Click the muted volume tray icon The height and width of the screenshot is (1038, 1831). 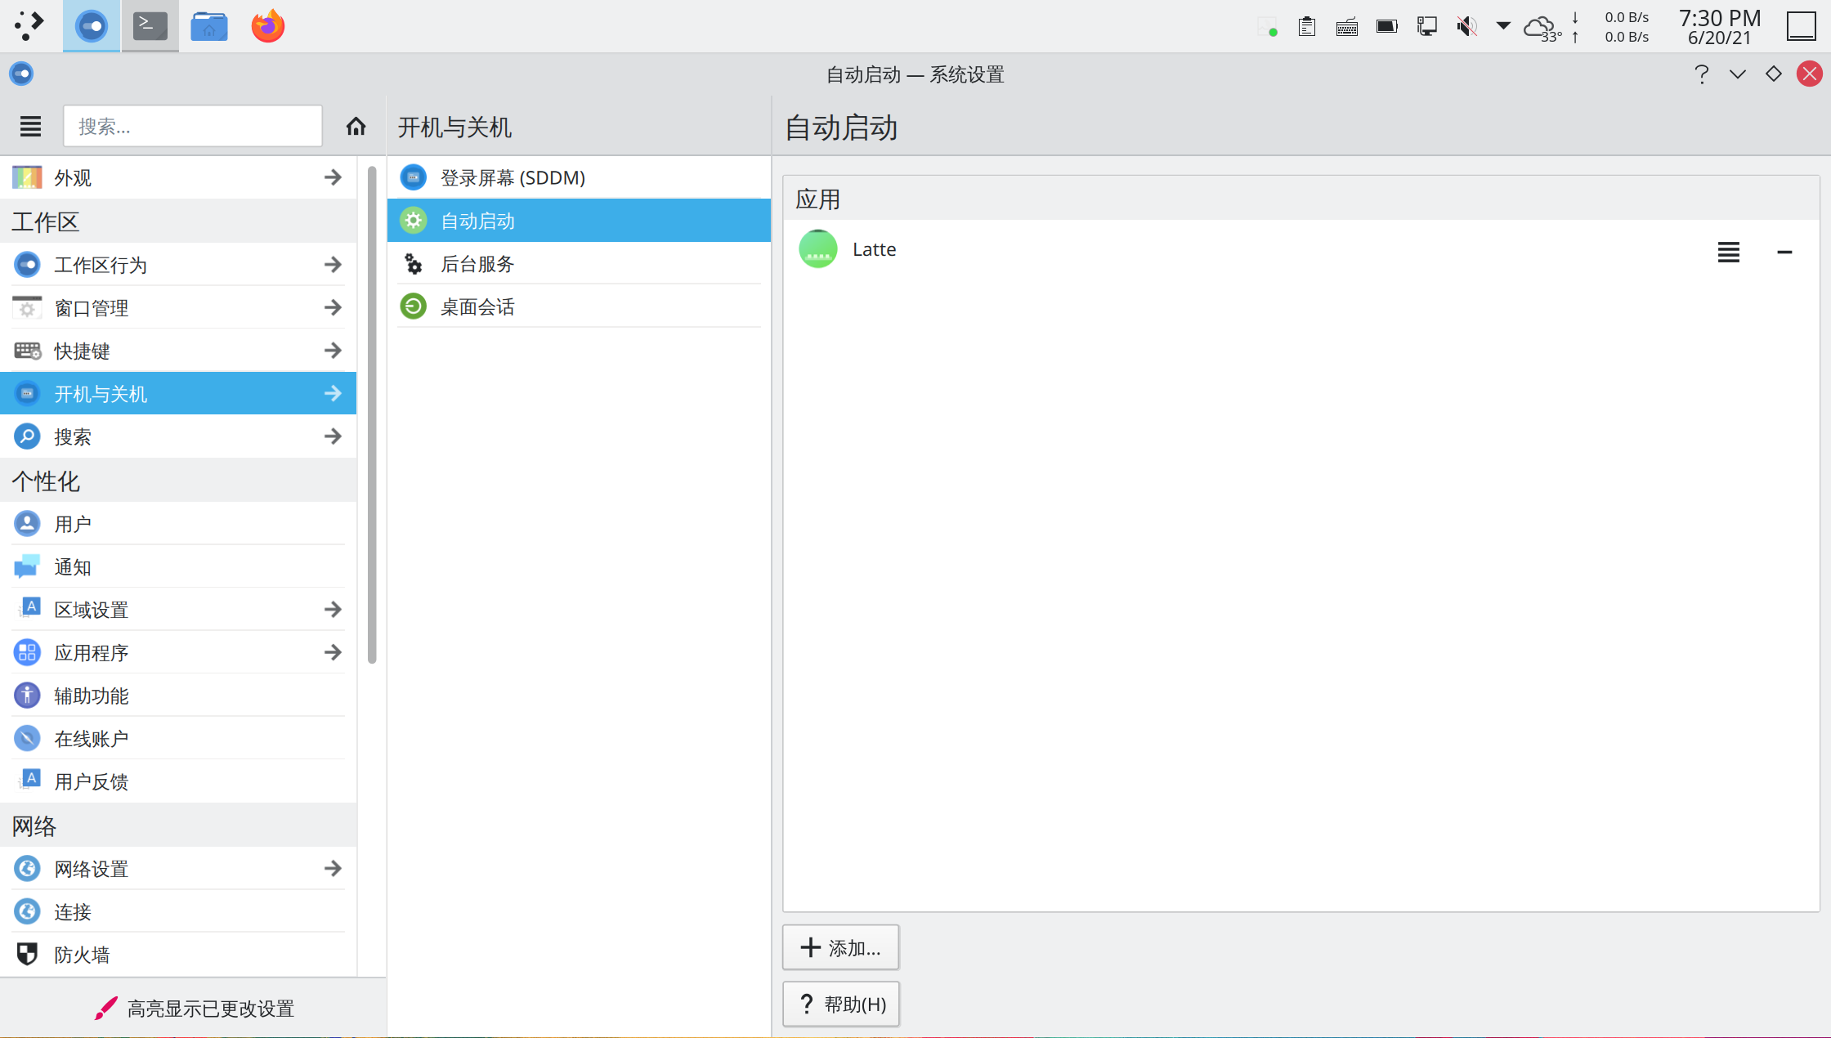pyautogui.click(x=1466, y=26)
